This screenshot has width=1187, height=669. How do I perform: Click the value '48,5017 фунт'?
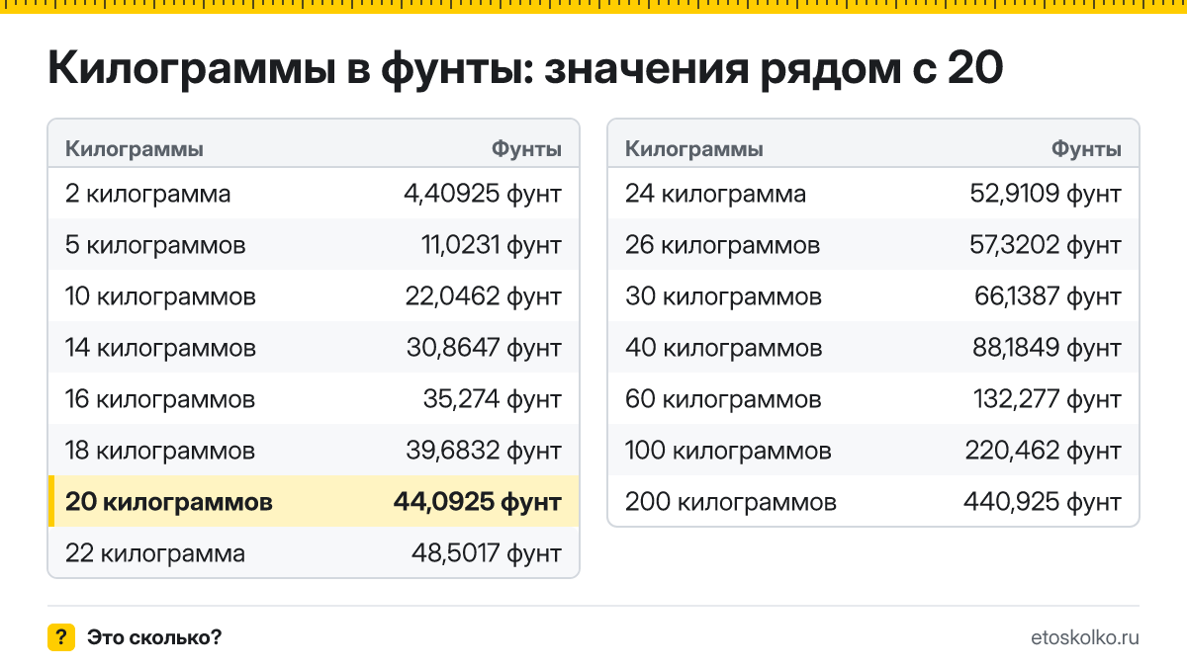coord(487,553)
